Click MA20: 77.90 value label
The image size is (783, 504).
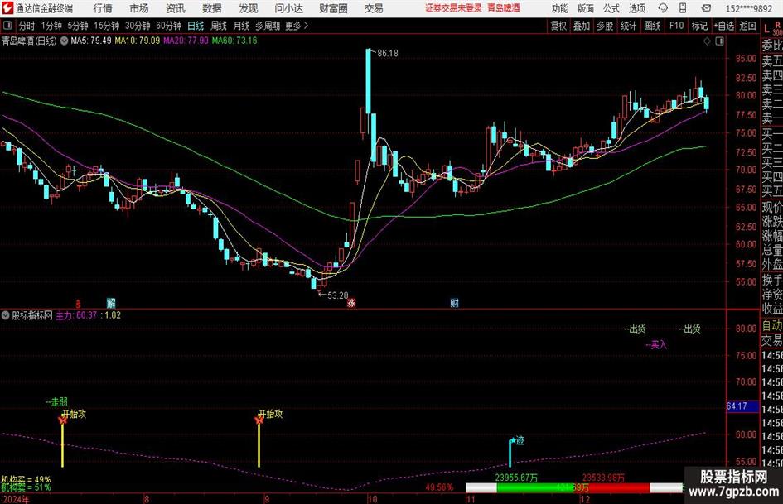186,41
